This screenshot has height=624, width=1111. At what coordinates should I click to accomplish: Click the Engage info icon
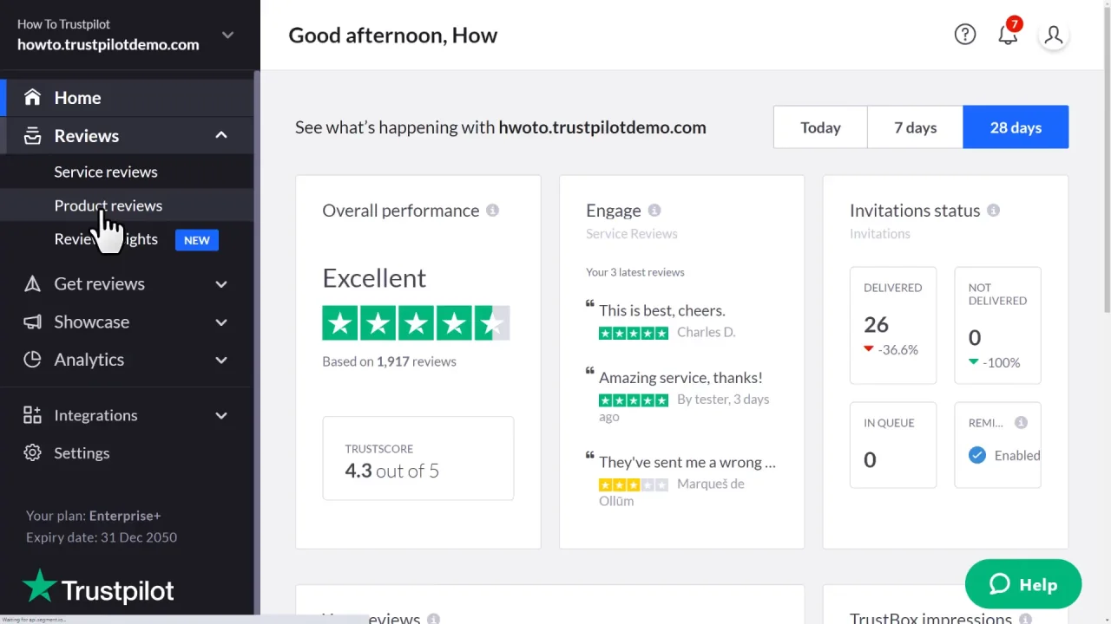pyautogui.click(x=654, y=211)
